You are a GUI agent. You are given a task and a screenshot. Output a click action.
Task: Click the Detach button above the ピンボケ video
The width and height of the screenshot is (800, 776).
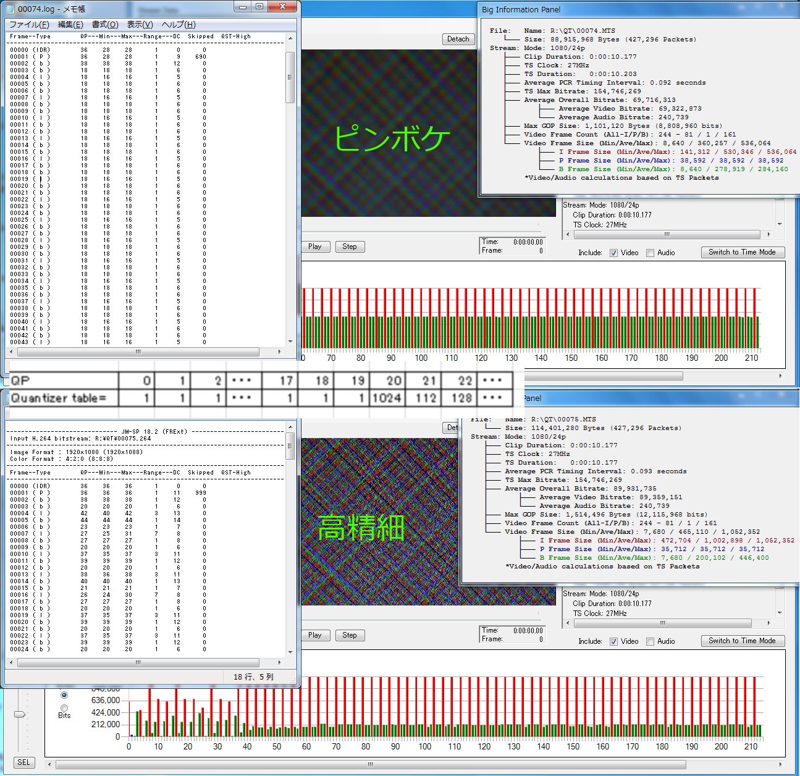458,39
